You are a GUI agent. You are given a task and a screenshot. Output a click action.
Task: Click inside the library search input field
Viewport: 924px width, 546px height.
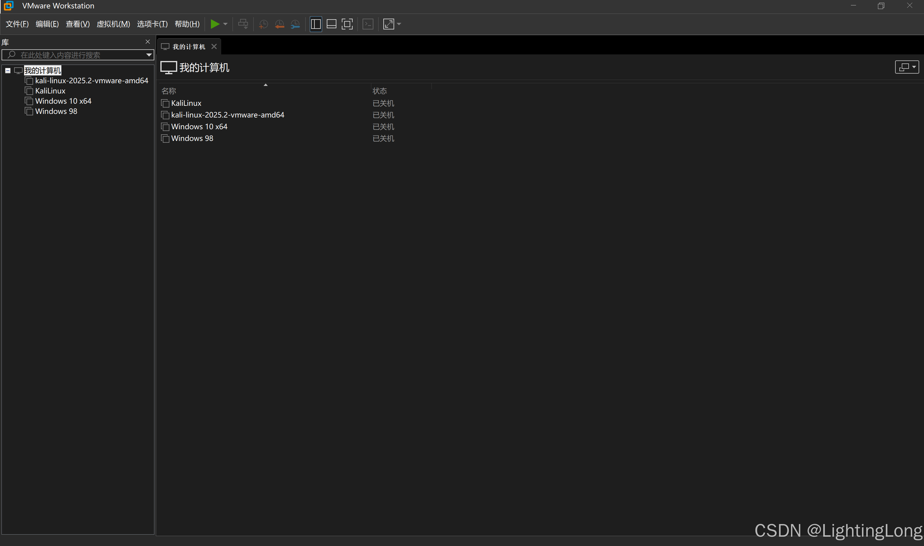tap(74, 55)
